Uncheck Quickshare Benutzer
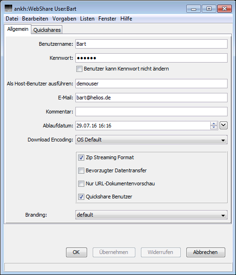This screenshot has width=236, height=275. [x=81, y=197]
